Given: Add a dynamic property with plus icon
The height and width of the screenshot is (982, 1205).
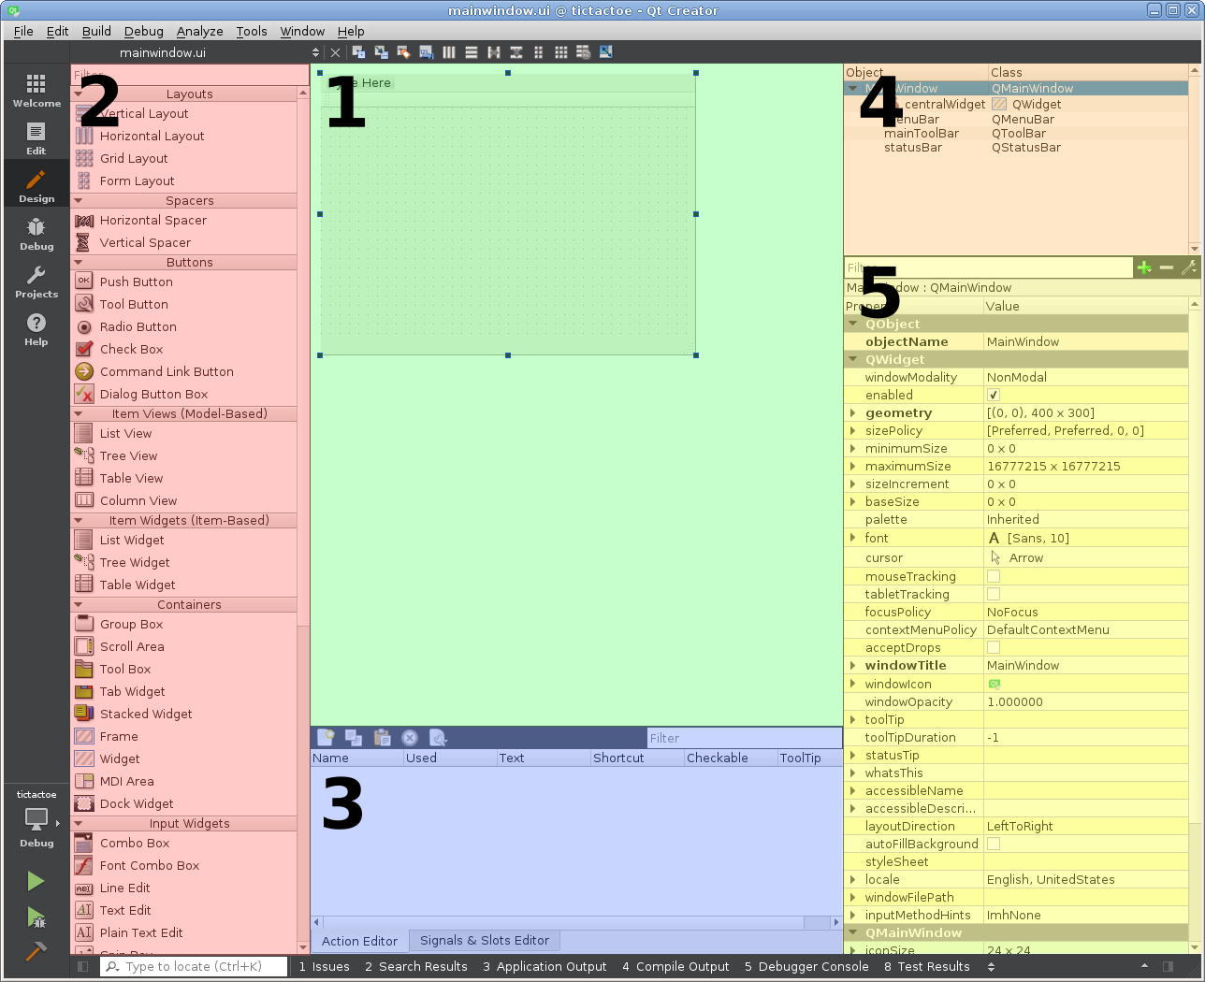Looking at the screenshot, I should (1143, 268).
